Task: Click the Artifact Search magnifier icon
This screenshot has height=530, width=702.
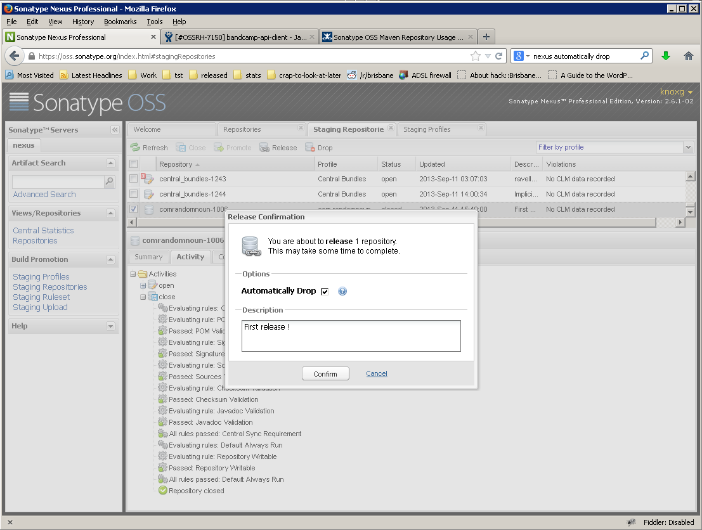Action: tap(109, 181)
